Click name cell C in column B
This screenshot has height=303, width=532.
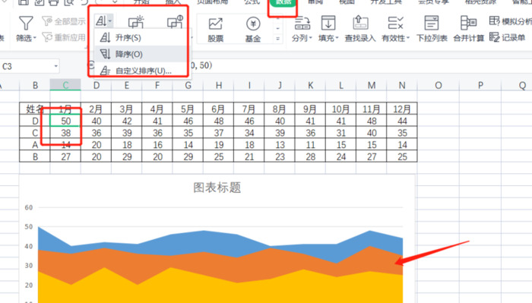(35, 133)
